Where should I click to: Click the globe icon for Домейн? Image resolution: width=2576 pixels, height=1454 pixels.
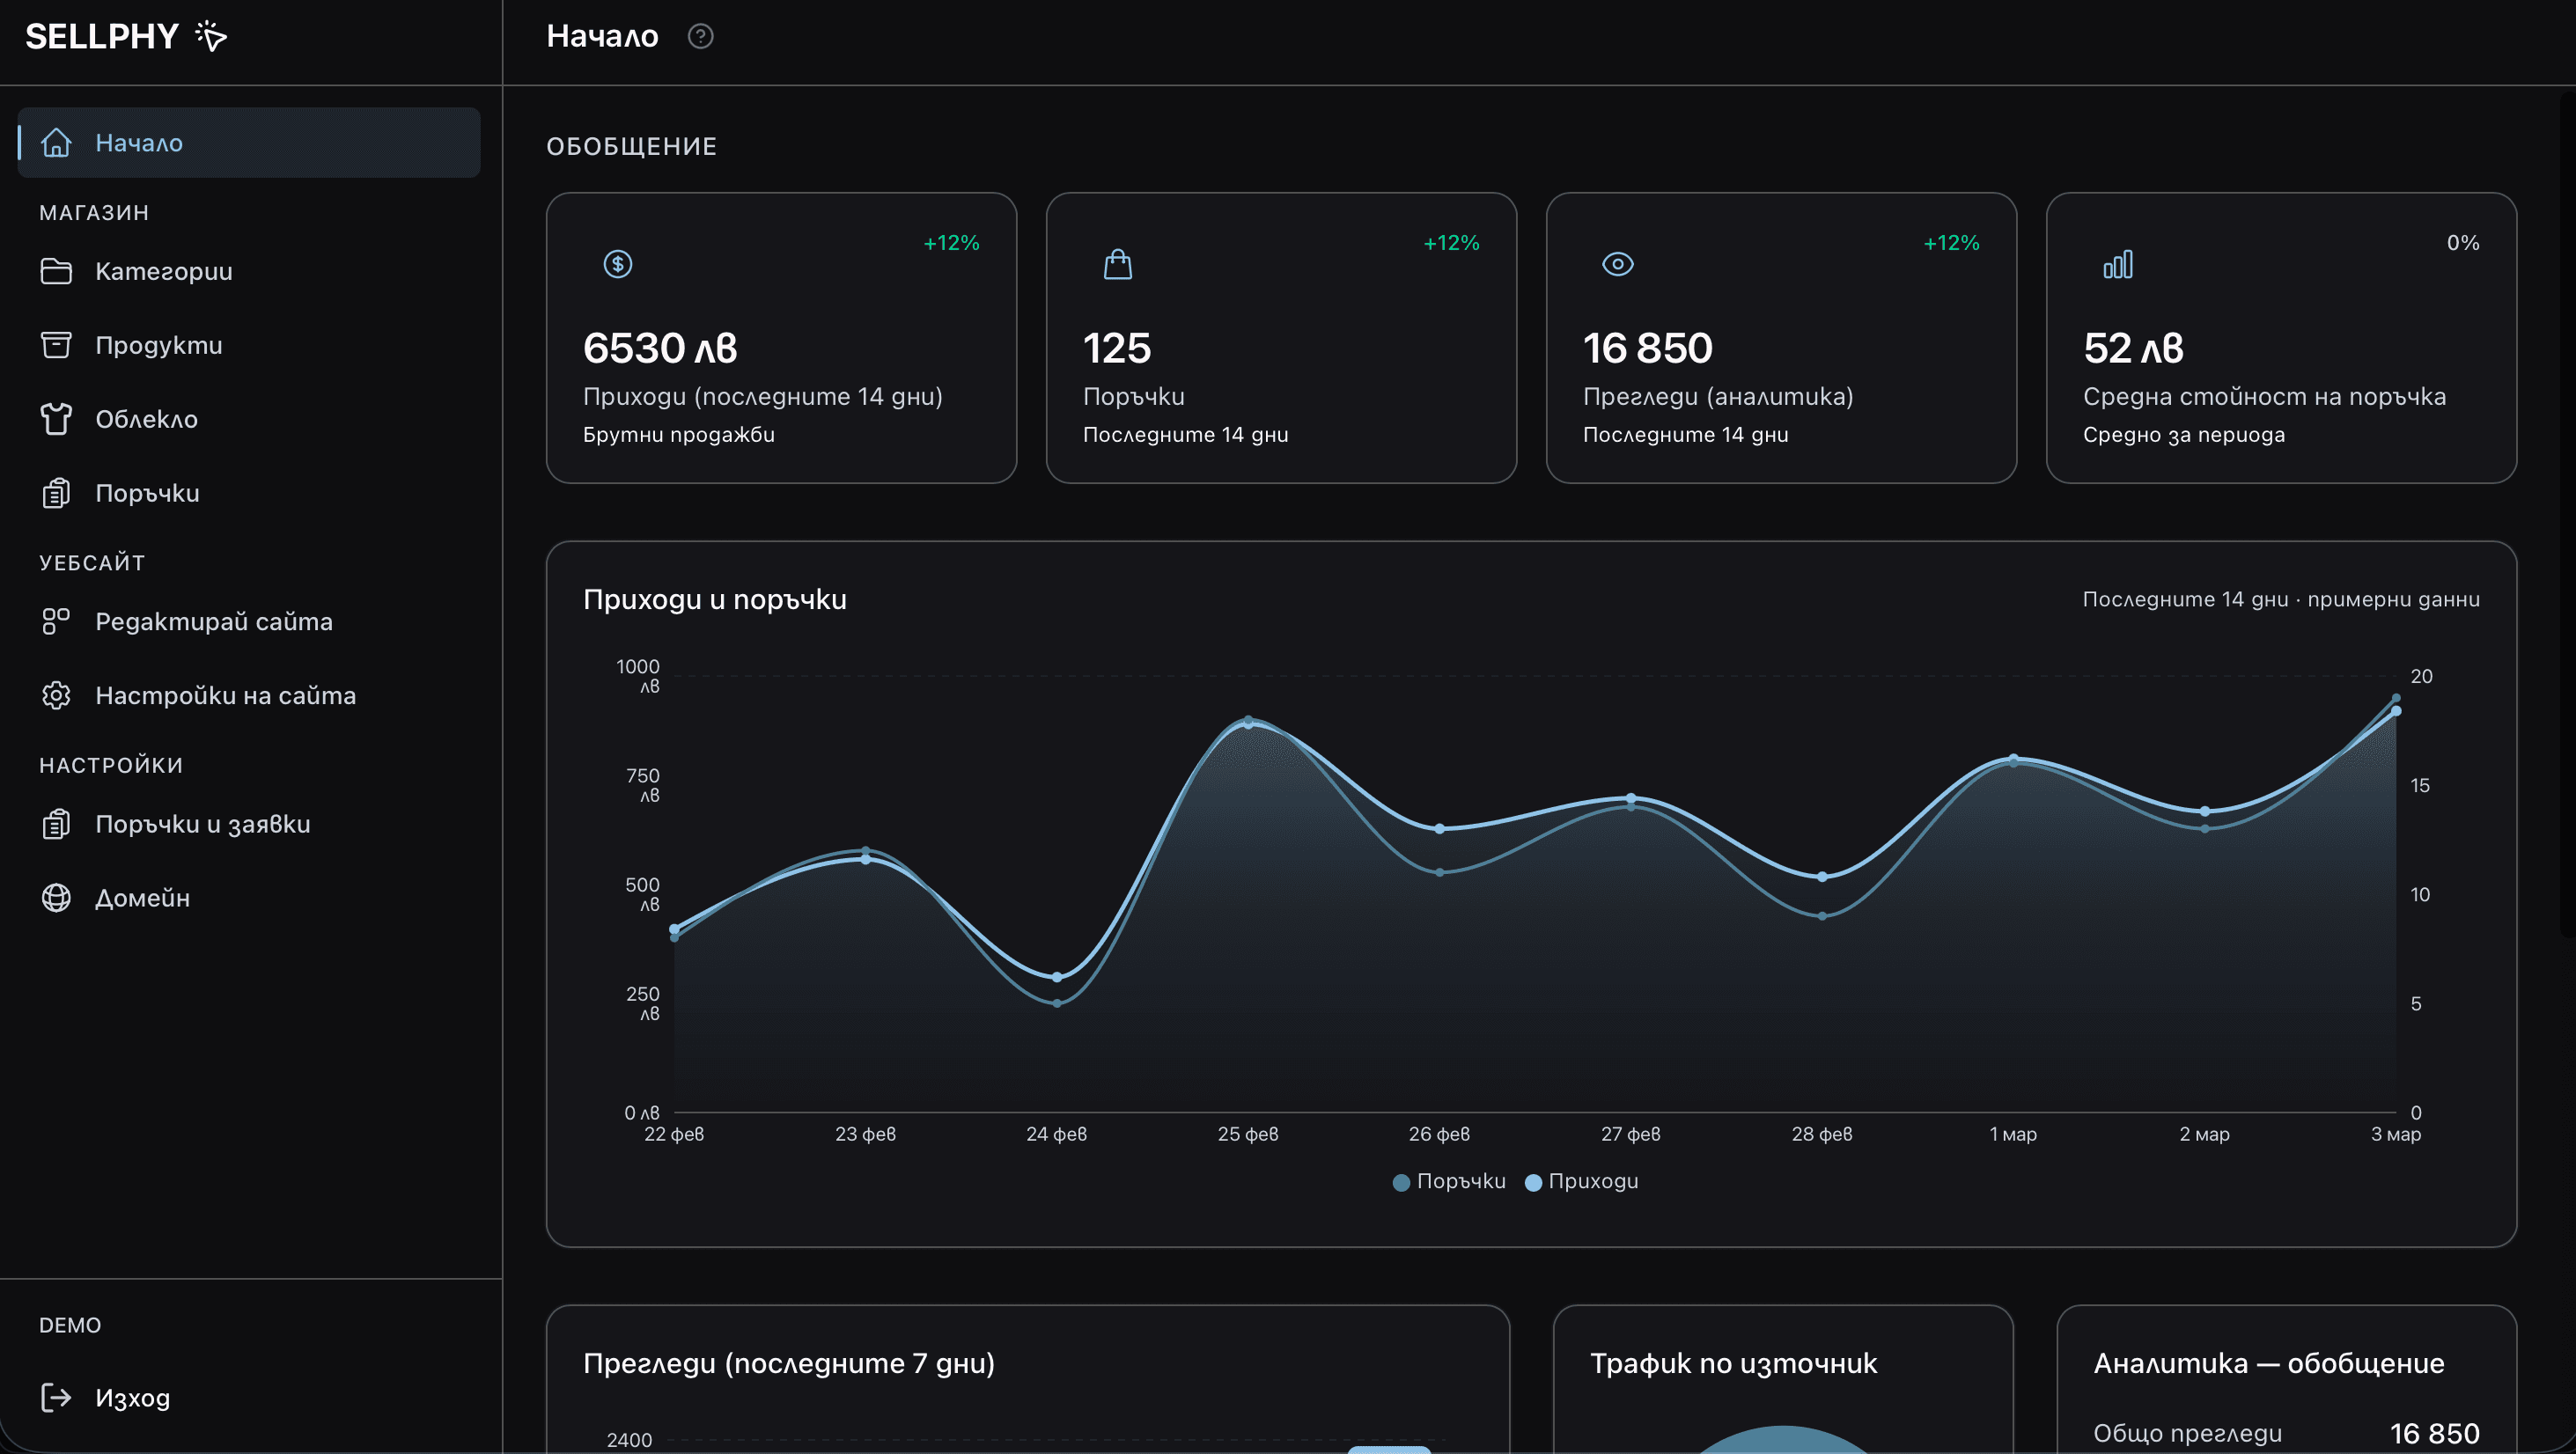56,898
